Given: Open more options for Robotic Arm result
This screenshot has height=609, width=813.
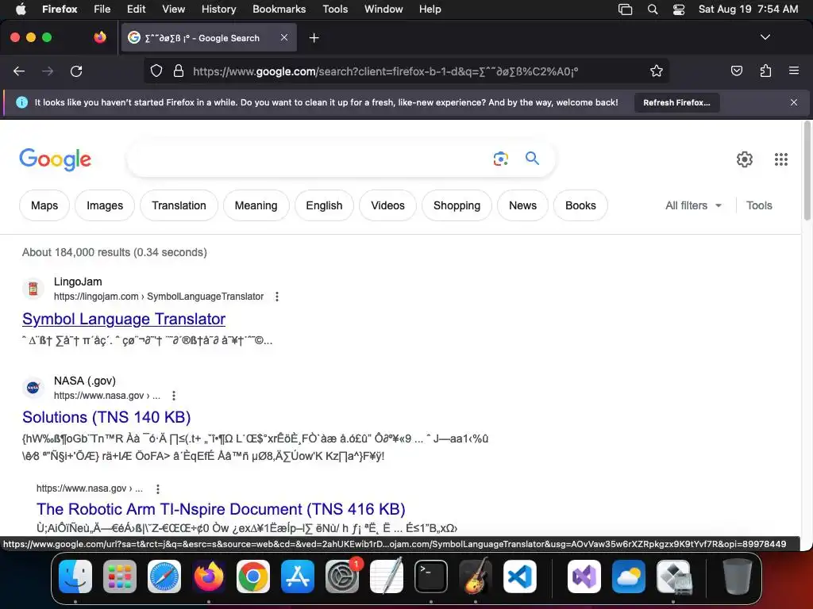Looking at the screenshot, I should pos(158,488).
